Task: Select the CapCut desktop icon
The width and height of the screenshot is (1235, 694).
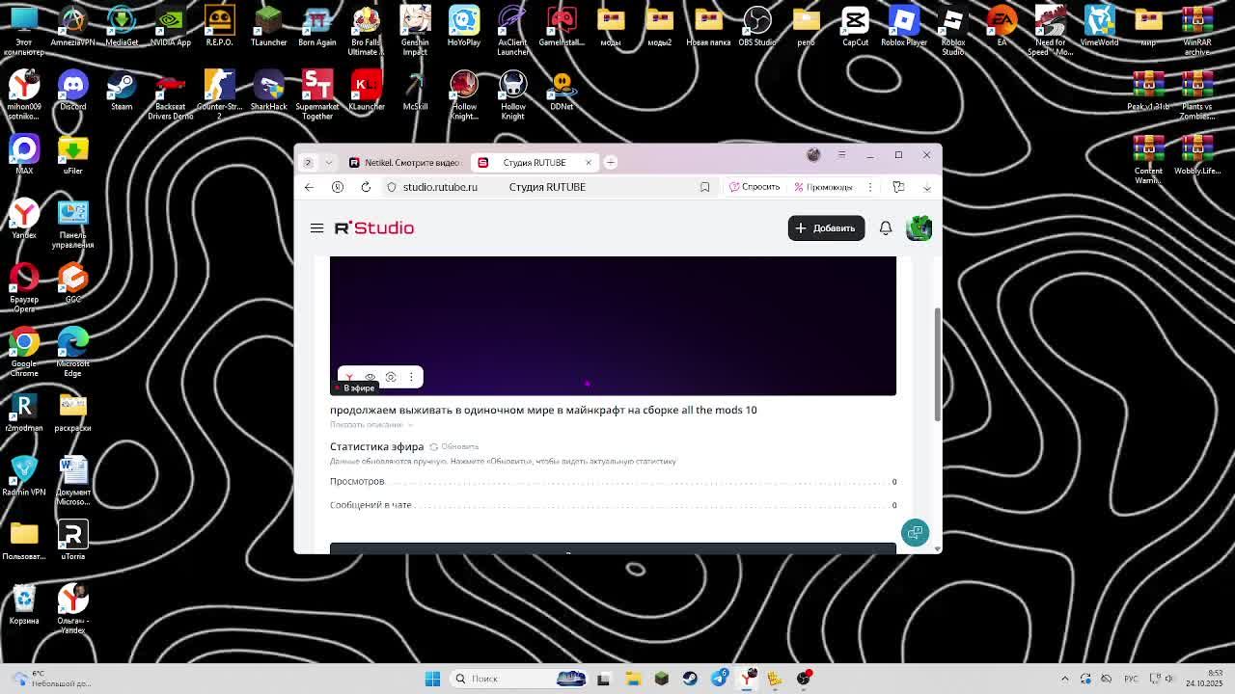Action: tap(855, 27)
